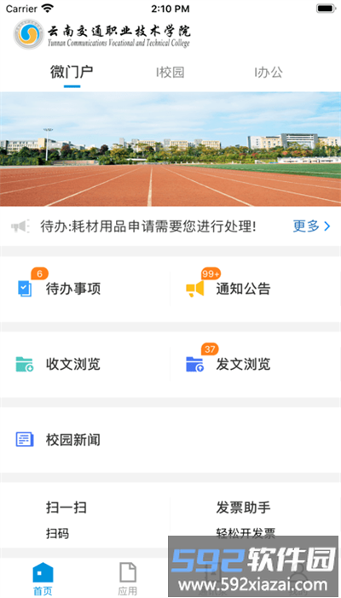341x598 pixels.
Task: Tap the orange badge showing 6
Action: coord(39,274)
